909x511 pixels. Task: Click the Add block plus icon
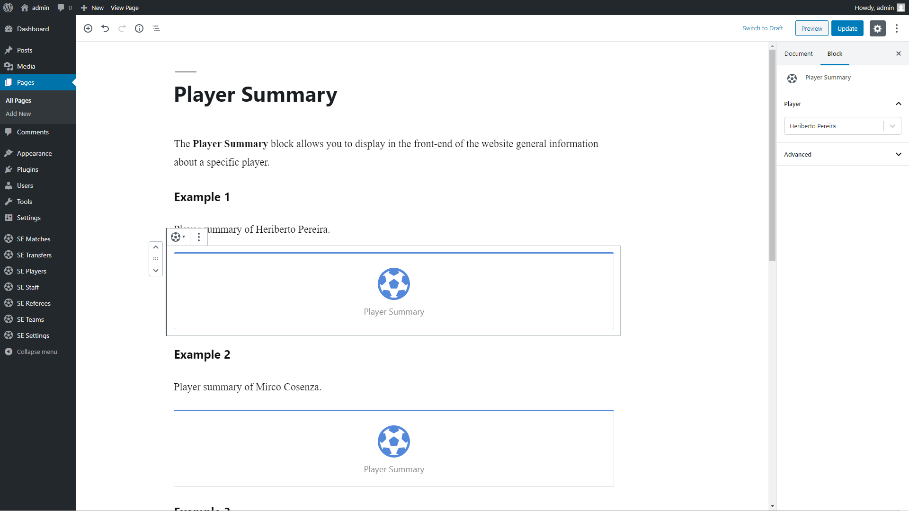(88, 28)
